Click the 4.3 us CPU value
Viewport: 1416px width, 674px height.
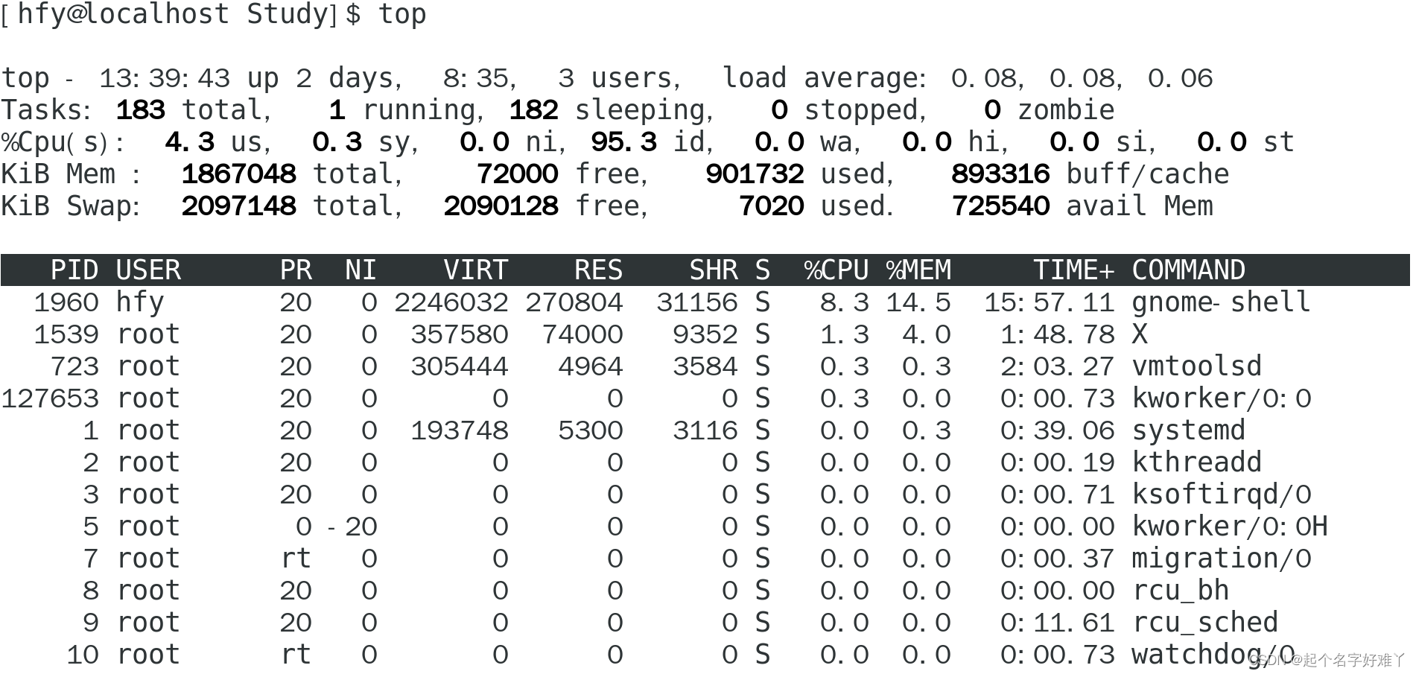(189, 142)
